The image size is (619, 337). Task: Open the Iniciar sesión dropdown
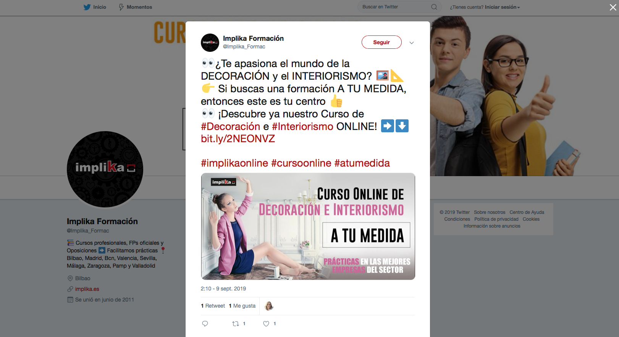tap(502, 7)
